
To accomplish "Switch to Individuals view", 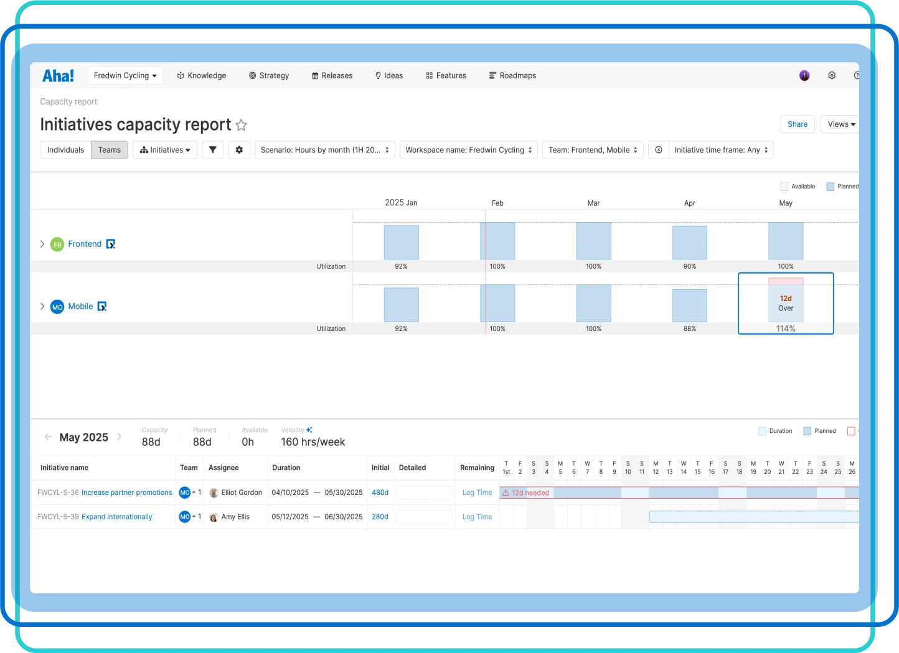I will click(x=65, y=150).
